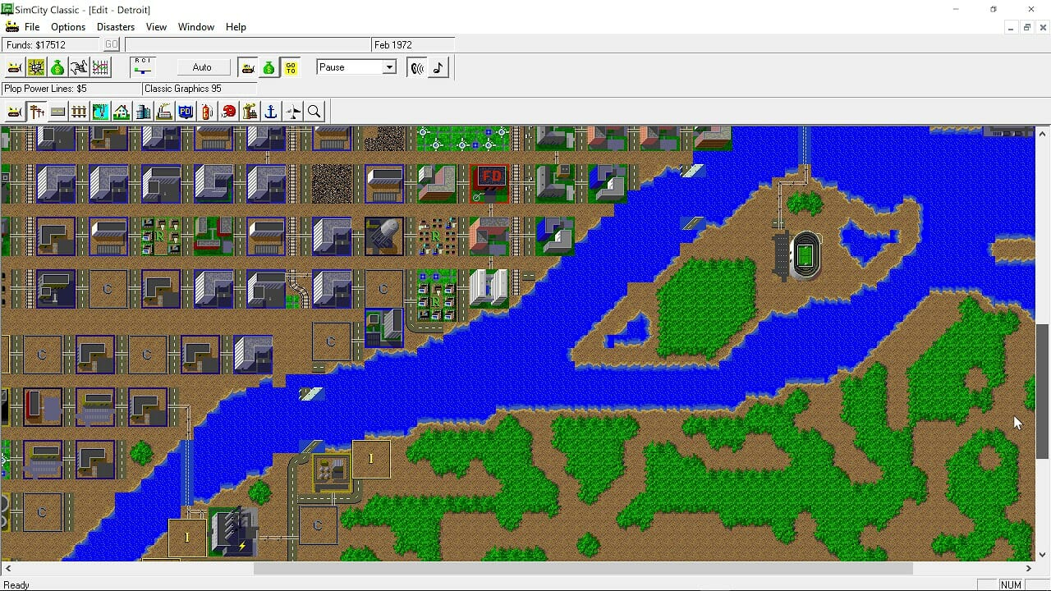Image resolution: width=1051 pixels, height=591 pixels.
Task: Toggle music with the note icon
Action: click(438, 67)
